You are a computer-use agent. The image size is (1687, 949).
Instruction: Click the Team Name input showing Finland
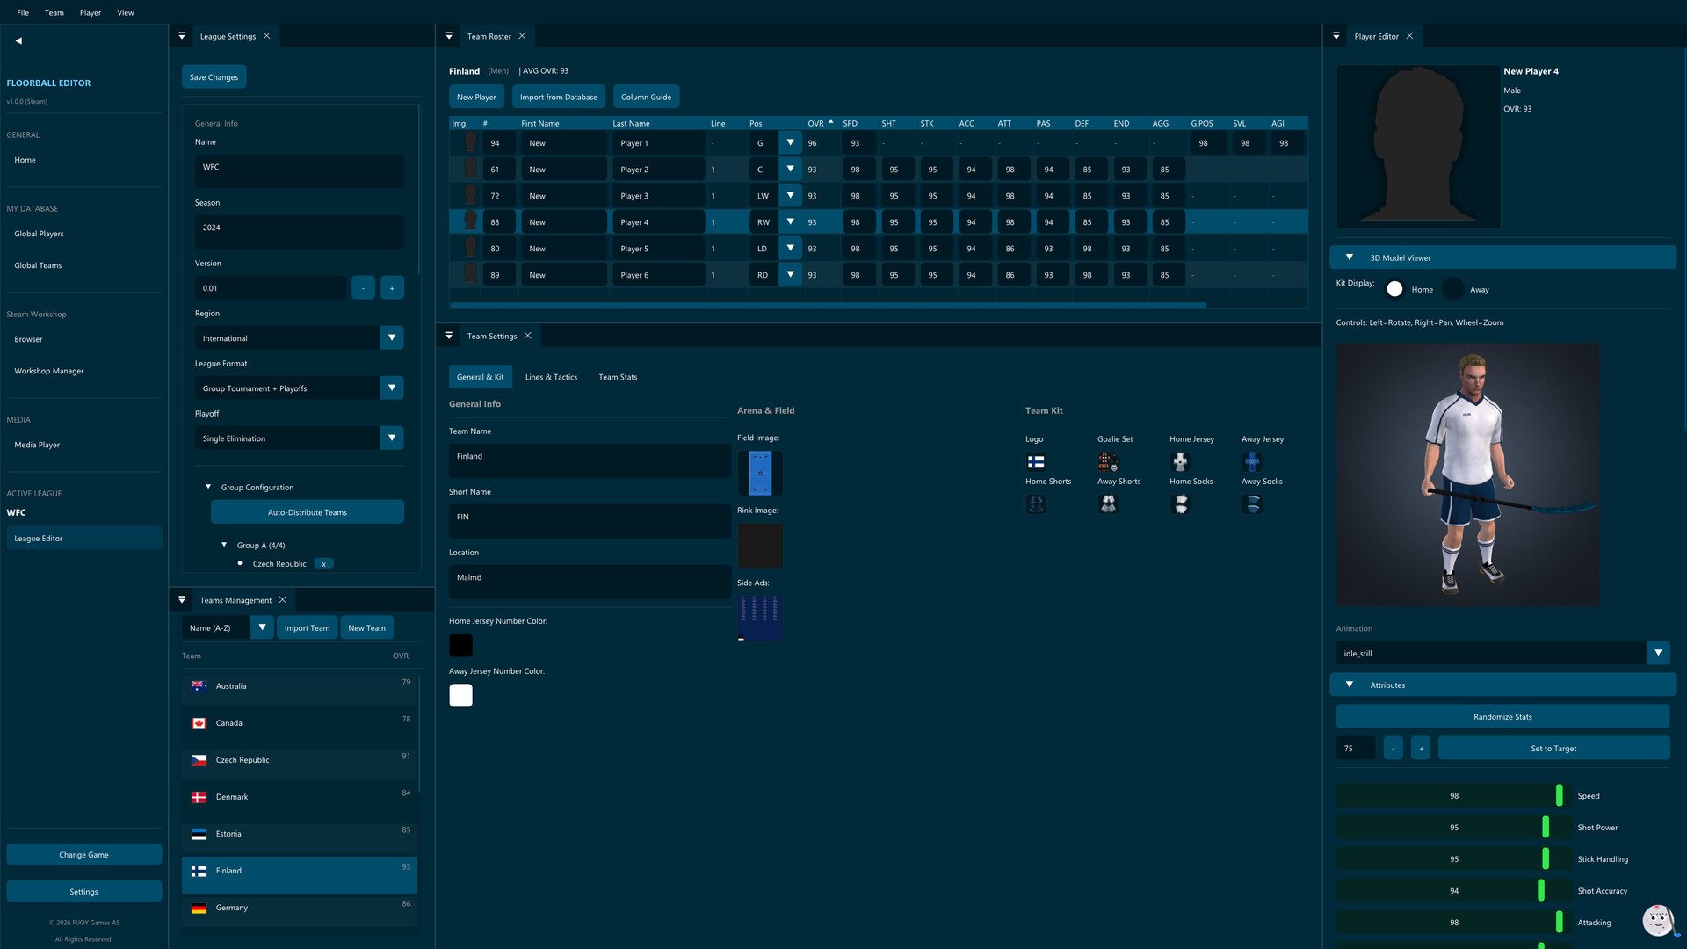[x=589, y=460]
